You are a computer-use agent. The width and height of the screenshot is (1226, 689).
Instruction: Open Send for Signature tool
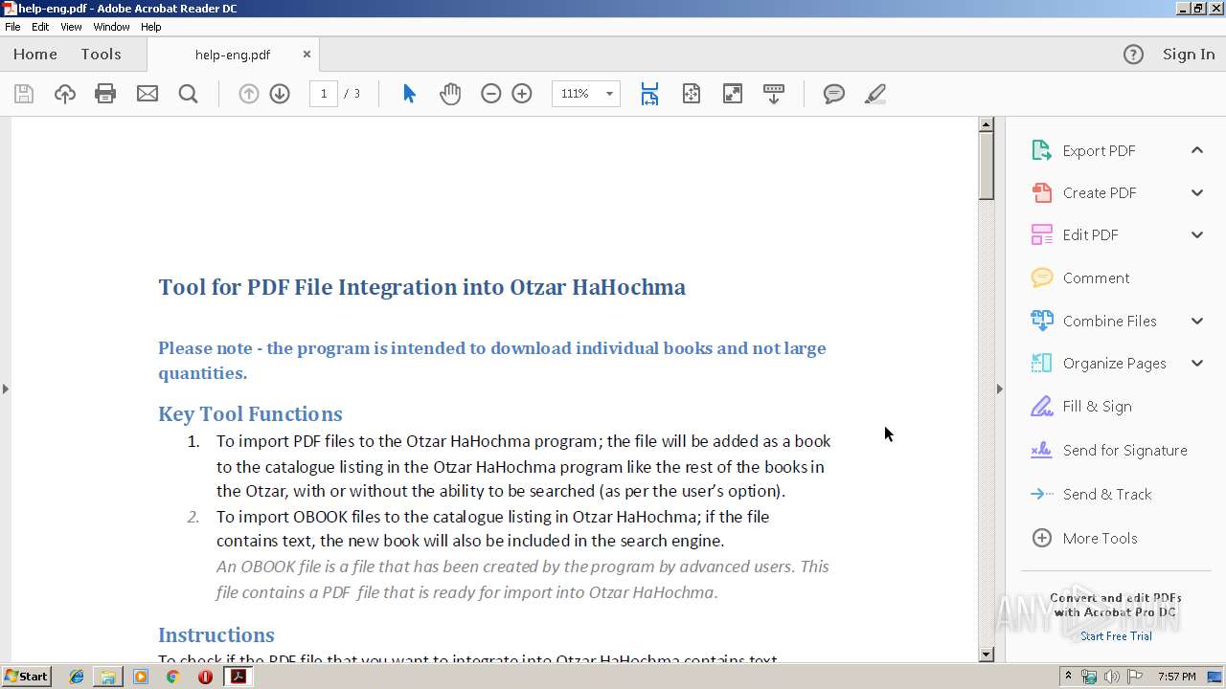click(x=1124, y=450)
